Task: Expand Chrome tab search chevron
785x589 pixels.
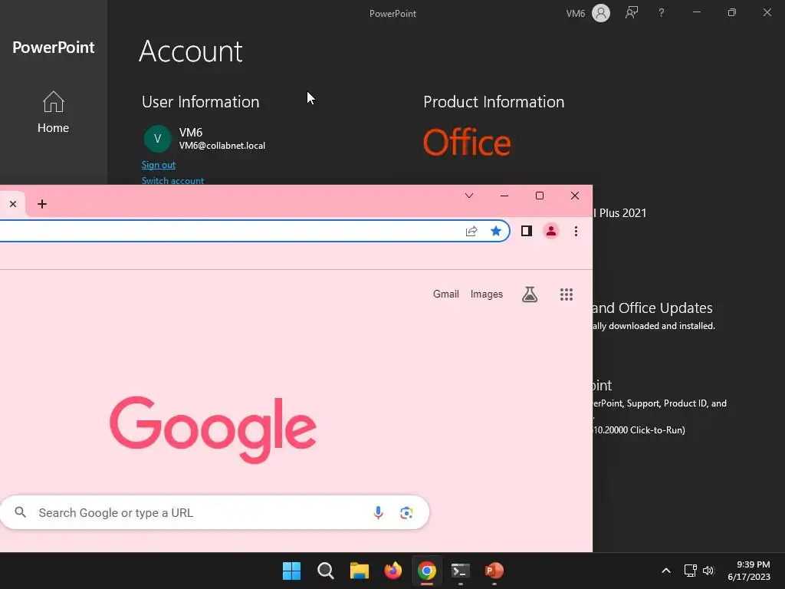Action: pyautogui.click(x=469, y=196)
